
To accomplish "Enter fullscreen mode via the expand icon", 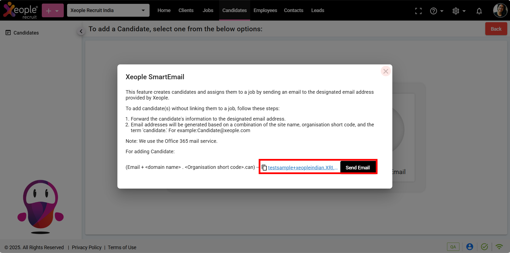I will coord(418,11).
